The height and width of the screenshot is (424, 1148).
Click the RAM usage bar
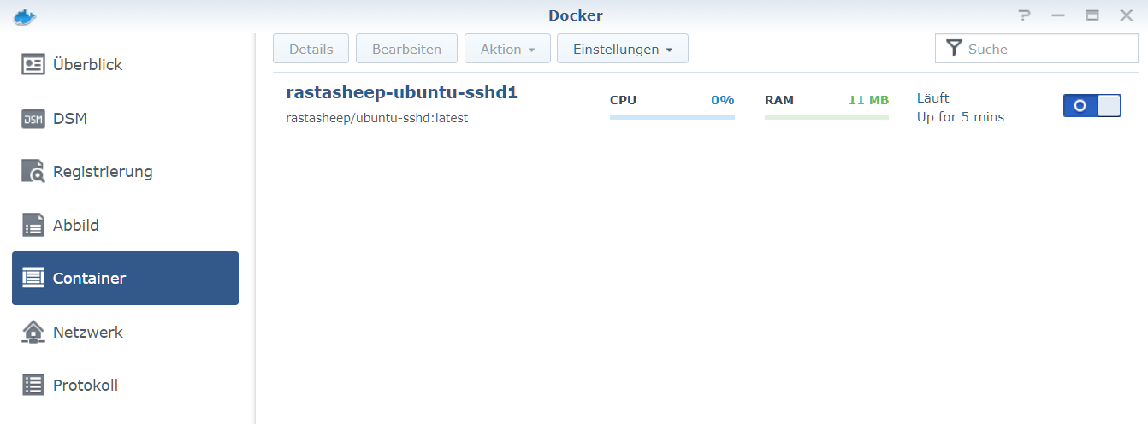(826, 116)
